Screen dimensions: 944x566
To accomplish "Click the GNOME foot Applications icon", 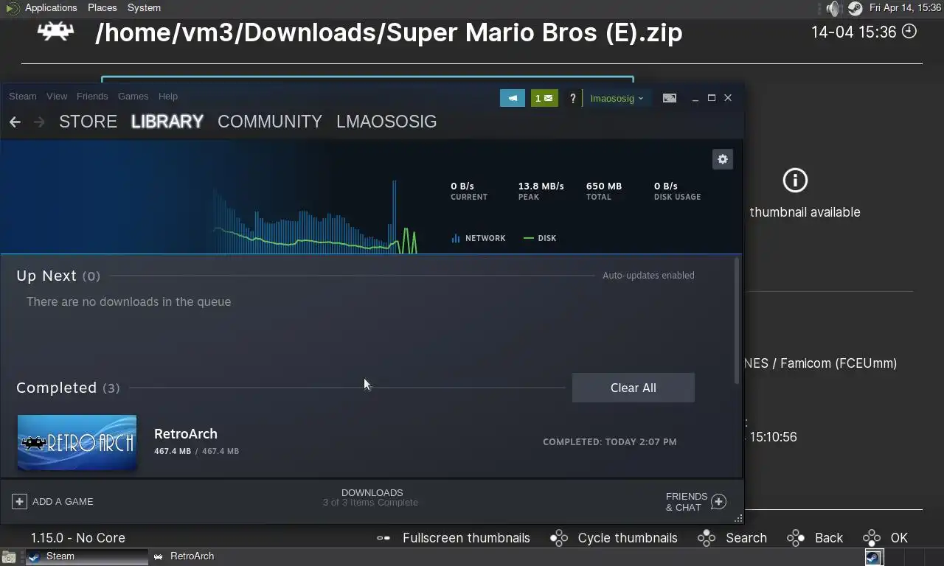I will click(x=13, y=8).
